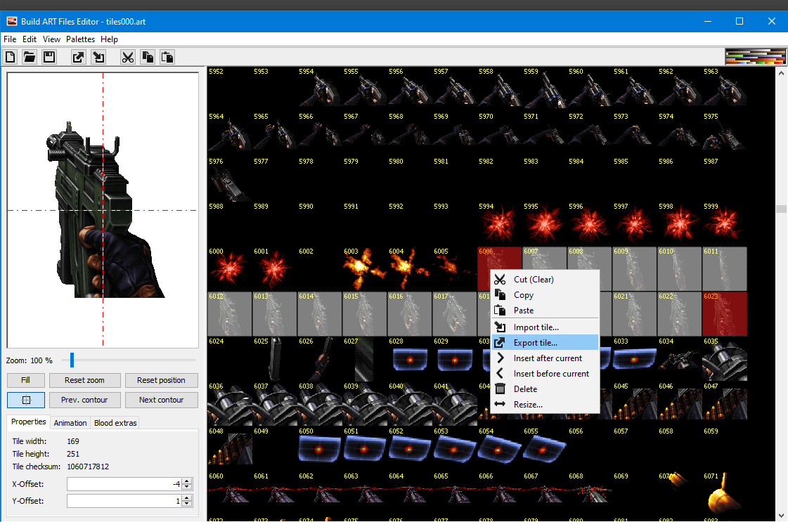Select tile 5994 red explosion thumbnail
The height and width of the screenshot is (522, 788).
click(x=499, y=223)
